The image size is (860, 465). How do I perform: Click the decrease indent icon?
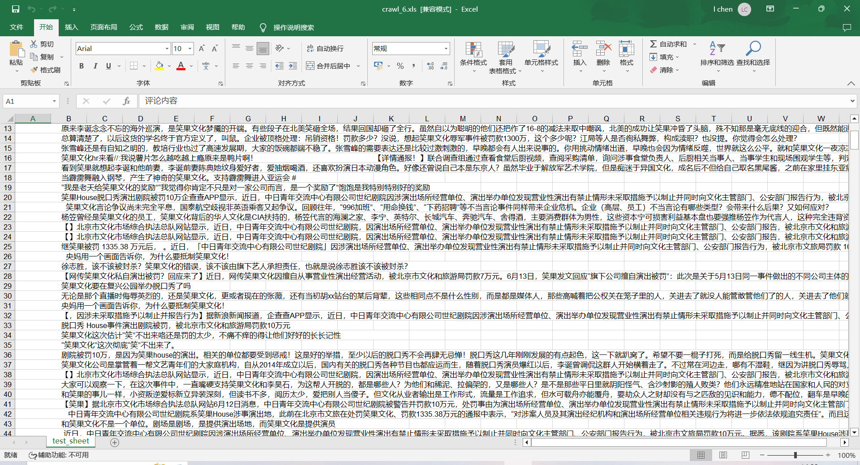279,66
